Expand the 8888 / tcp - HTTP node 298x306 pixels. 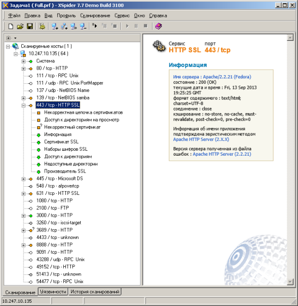23,245
